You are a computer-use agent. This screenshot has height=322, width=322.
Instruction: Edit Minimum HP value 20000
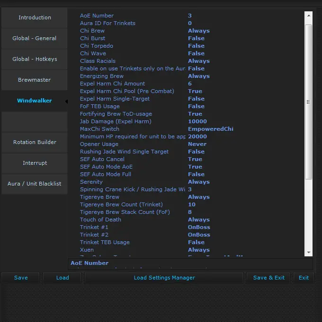(x=197, y=136)
